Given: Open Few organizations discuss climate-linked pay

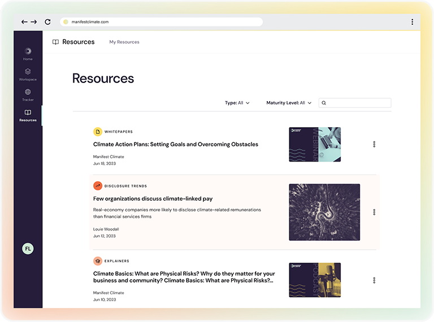Looking at the screenshot, I should [x=153, y=198].
